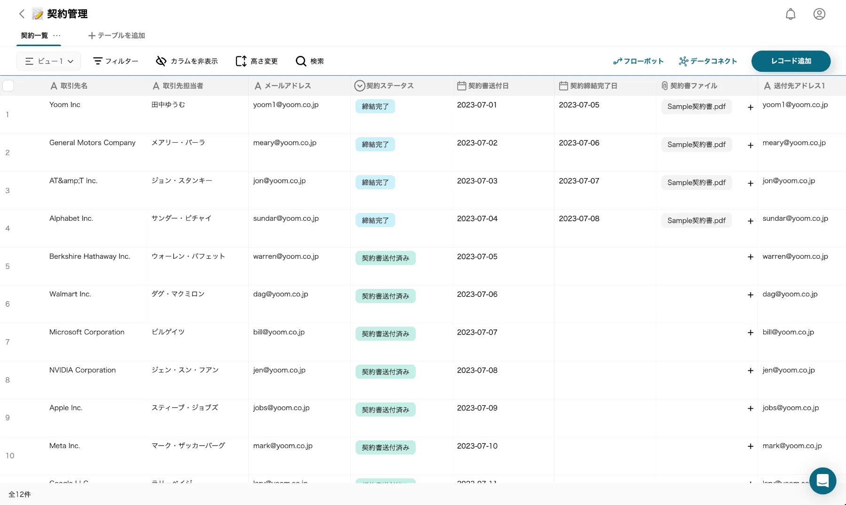
Task: Open 契約書送付済み status of Walmart row
Action: tap(386, 296)
